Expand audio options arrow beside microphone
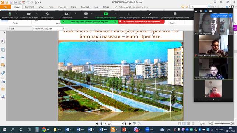The image size is (237, 133). click(x=17, y=13)
